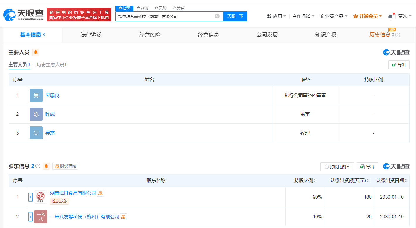Click 吴杰 avatar tile
This screenshot has height=228, width=416.
36,133
